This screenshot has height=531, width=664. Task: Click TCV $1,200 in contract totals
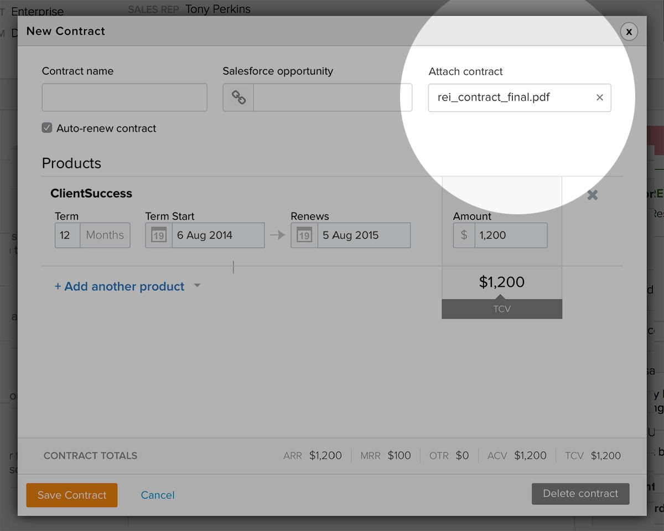[x=593, y=456]
